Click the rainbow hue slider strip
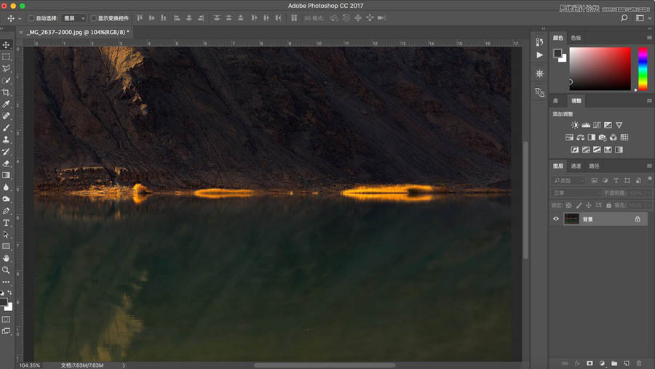 click(x=643, y=69)
